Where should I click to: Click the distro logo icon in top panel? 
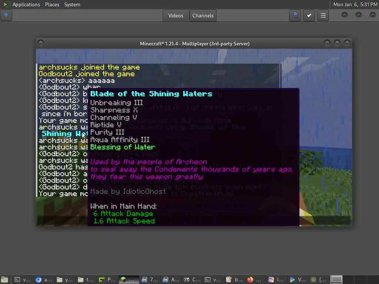point(7,4)
